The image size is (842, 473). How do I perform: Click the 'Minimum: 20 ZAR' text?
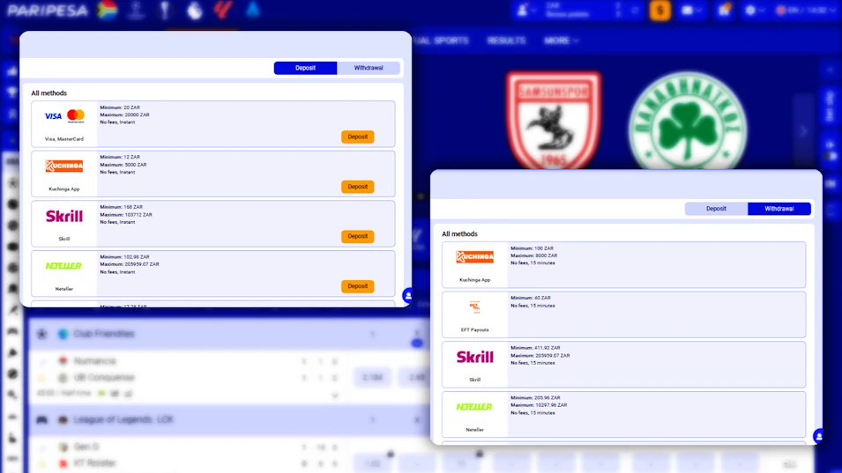[x=120, y=107]
